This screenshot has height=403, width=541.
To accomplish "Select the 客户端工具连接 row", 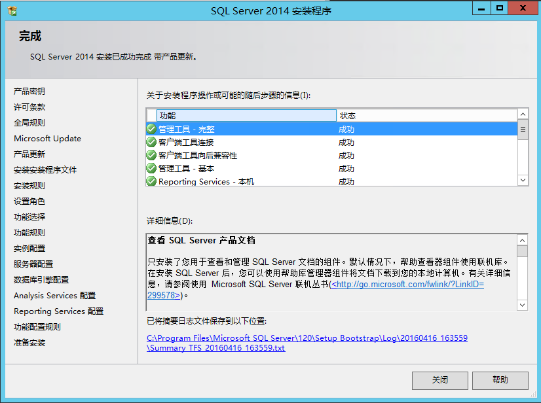I will (332, 142).
